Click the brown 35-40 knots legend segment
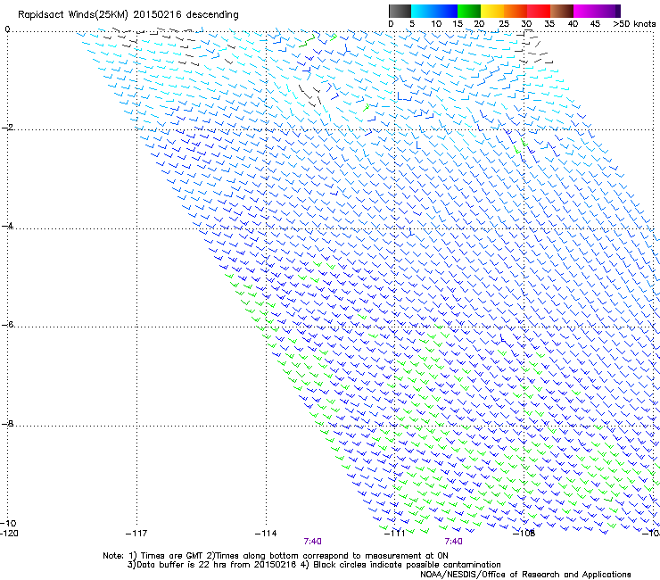Screen dimensions: 660x580 click(x=562, y=11)
